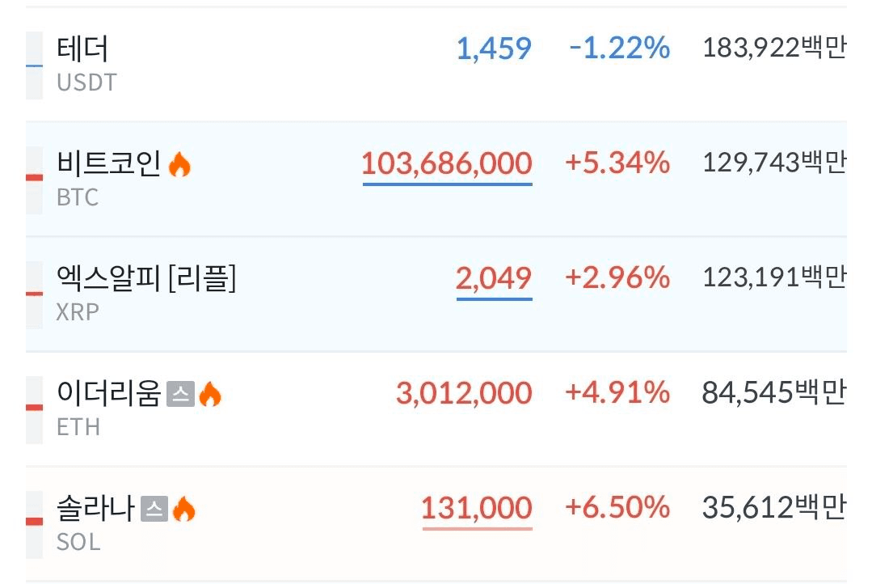Click the Solana price 131,000
Screen dimensions: 872x584
pos(476,509)
